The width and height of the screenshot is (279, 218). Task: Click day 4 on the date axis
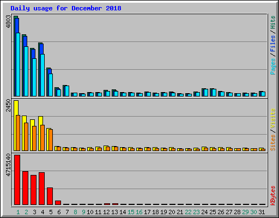(43, 212)
